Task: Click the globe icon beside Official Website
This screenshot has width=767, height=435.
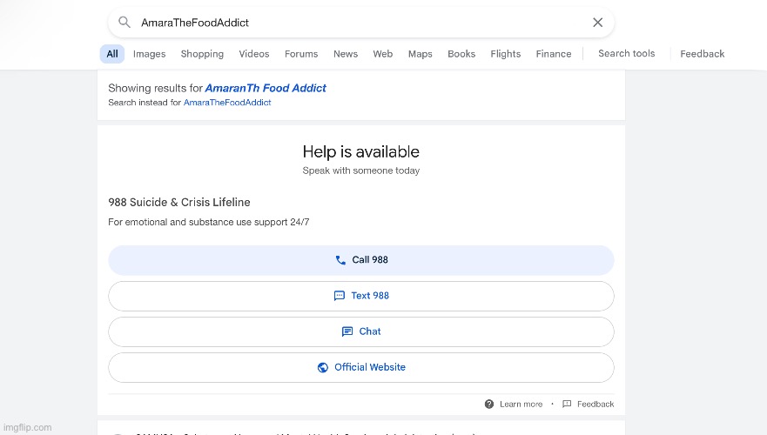Action: (323, 367)
